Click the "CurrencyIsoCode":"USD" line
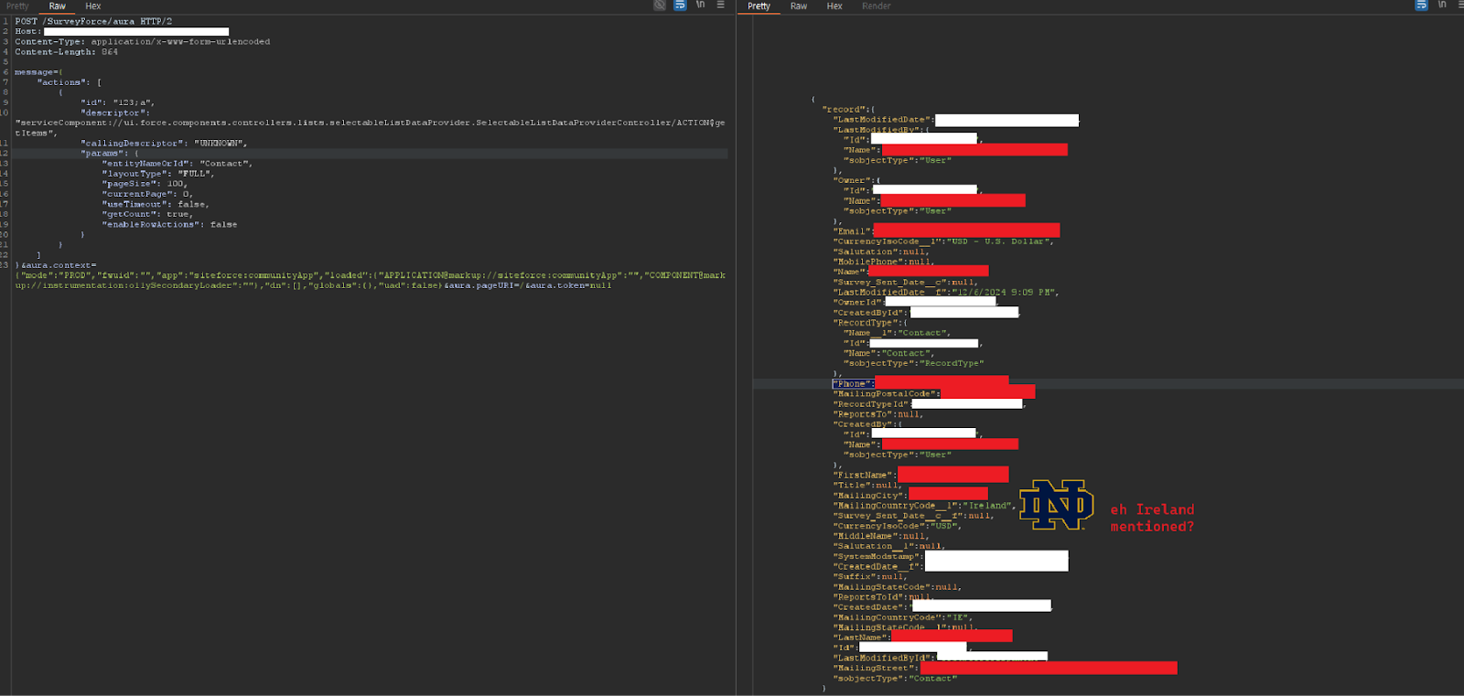 click(x=897, y=526)
